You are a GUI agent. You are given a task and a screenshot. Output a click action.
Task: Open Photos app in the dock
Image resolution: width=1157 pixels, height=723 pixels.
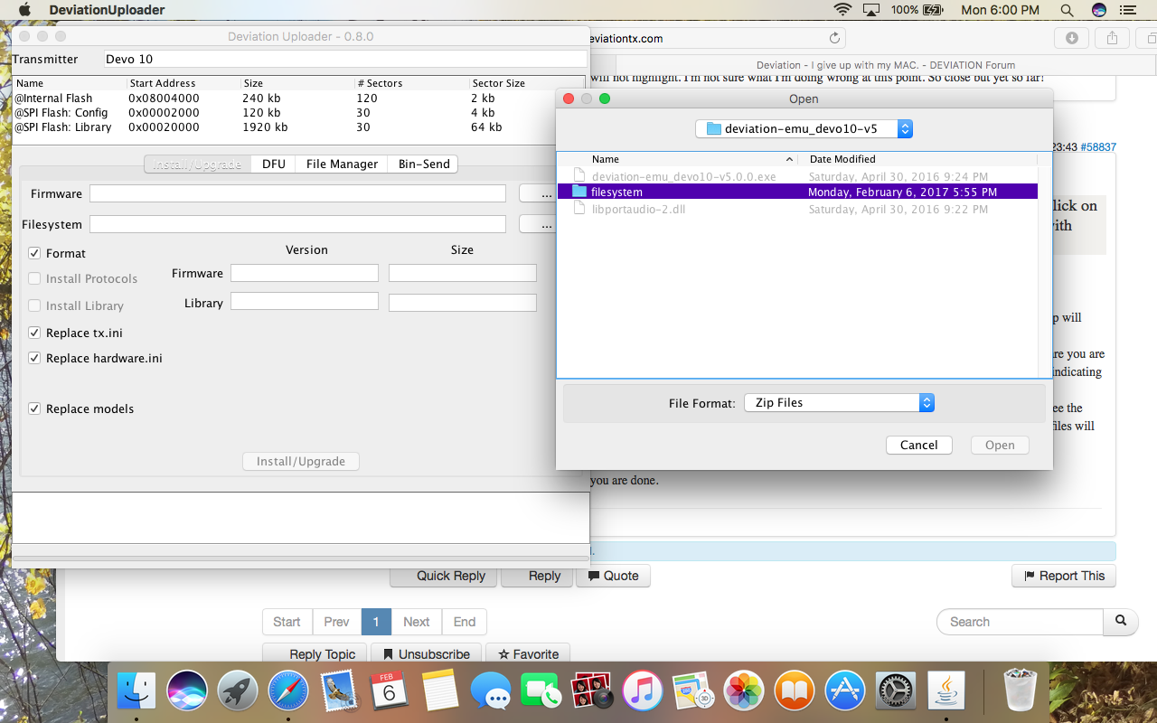coord(744,692)
